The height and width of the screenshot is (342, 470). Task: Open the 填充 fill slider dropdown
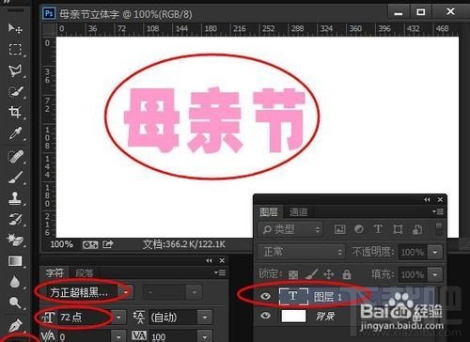tap(435, 274)
